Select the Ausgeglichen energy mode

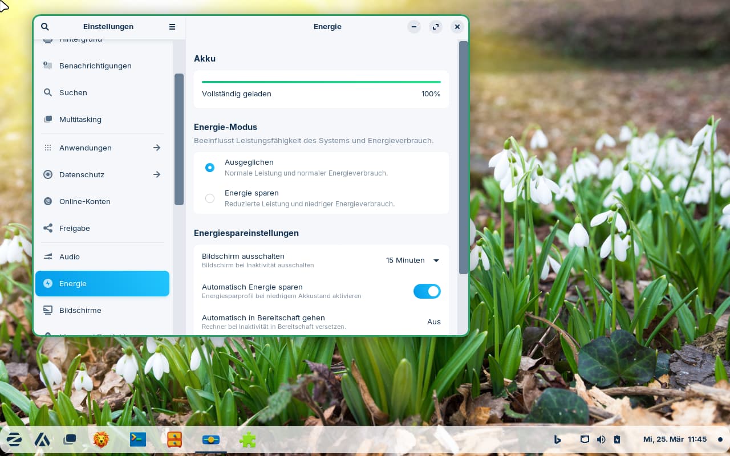pos(210,168)
